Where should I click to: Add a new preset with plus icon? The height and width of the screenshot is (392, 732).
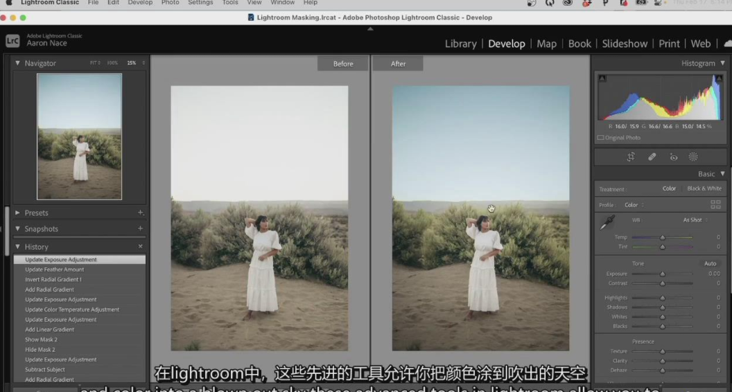(x=140, y=213)
